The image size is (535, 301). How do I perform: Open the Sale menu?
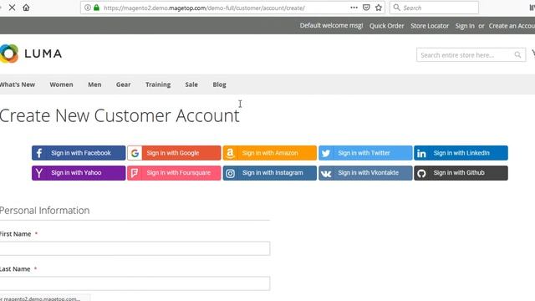191,84
